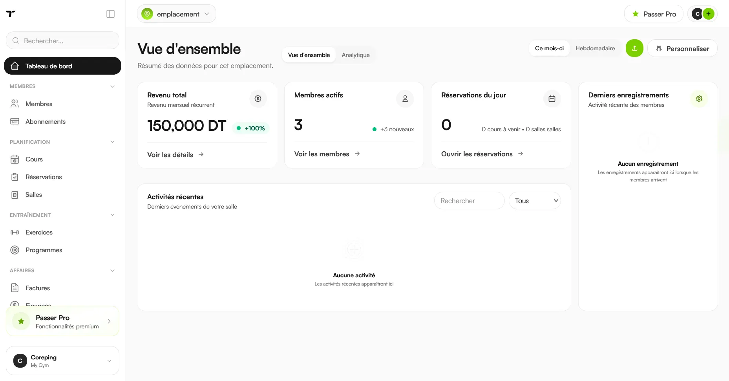
Task: Switch to the Analytique tab
Action: pyautogui.click(x=356, y=55)
